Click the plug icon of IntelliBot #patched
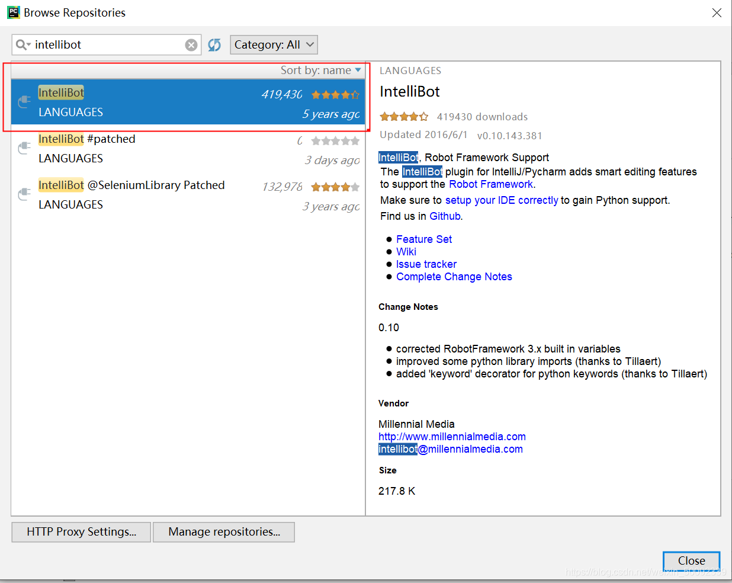The width and height of the screenshot is (732, 583). [x=24, y=148]
